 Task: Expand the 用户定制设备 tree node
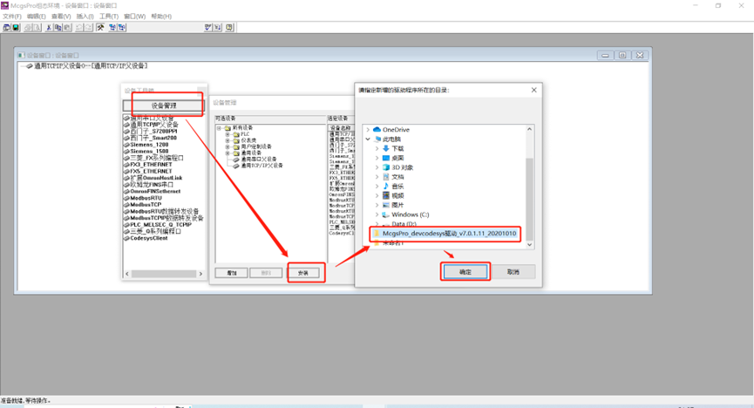click(228, 146)
